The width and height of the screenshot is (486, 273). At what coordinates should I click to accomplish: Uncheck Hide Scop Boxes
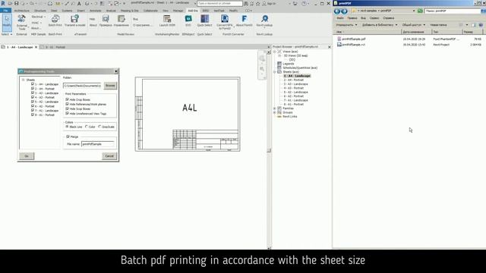point(68,108)
